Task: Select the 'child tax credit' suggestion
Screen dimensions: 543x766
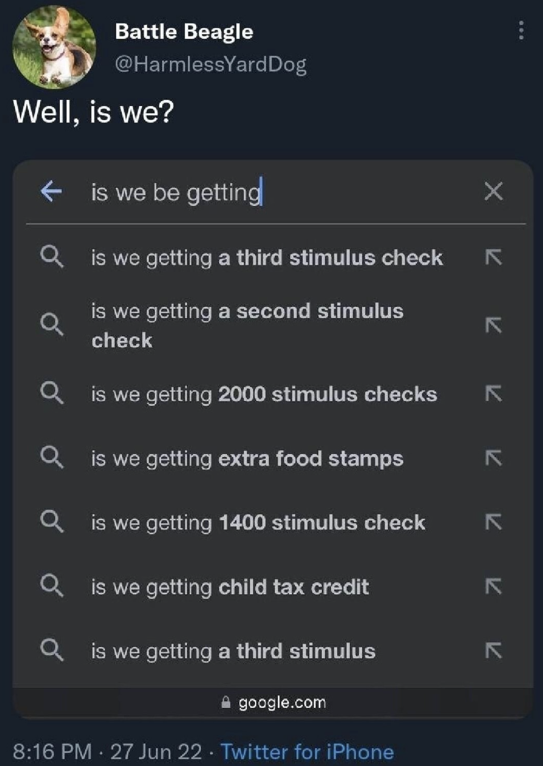Action: (230, 586)
